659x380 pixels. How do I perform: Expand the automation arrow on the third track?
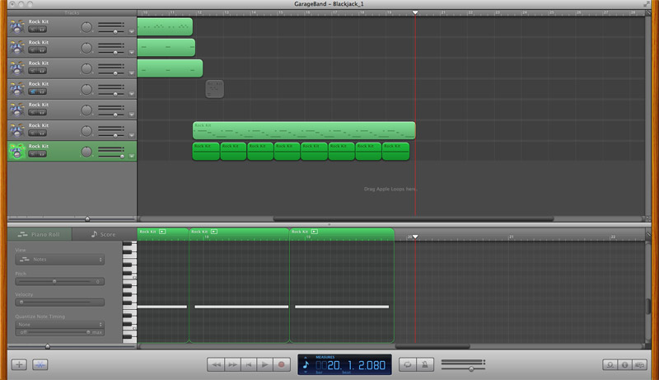(x=132, y=73)
